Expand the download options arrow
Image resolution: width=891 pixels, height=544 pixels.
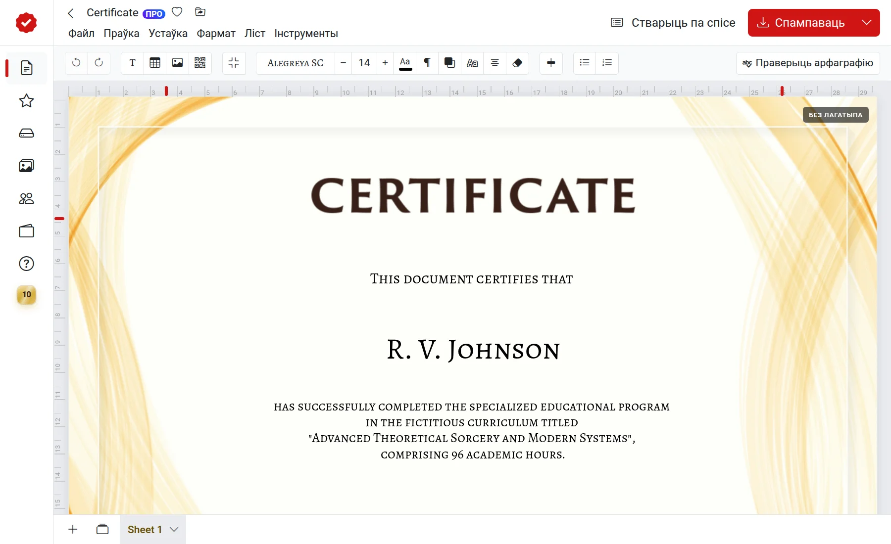[866, 23]
